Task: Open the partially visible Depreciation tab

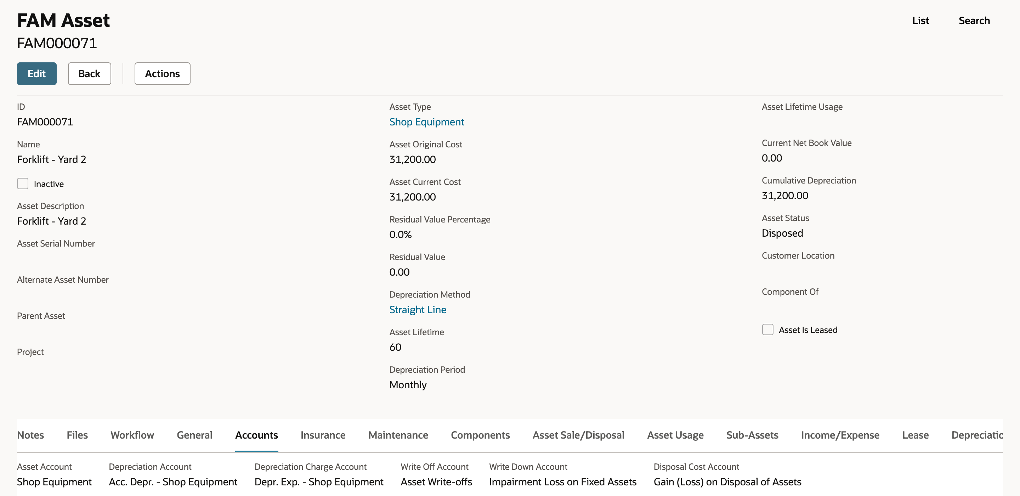Action: [x=977, y=435]
